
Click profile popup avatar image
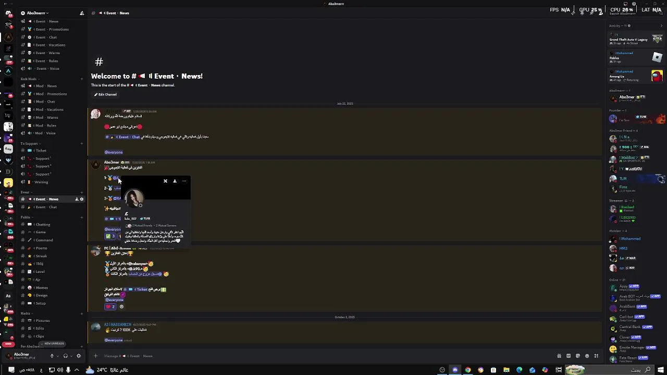click(134, 198)
